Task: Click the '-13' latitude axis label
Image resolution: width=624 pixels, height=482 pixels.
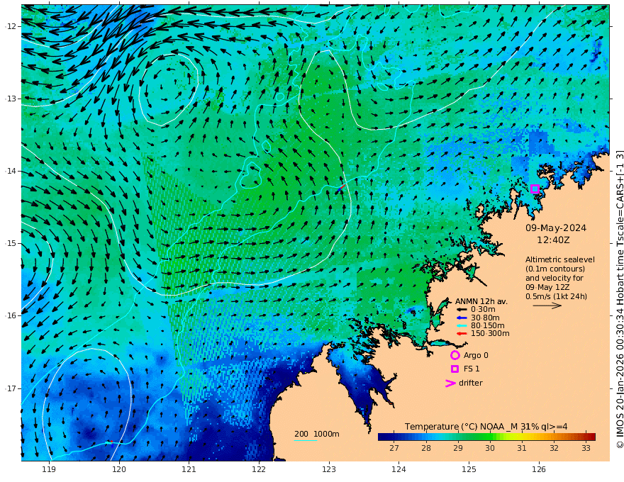Action: coord(11,99)
